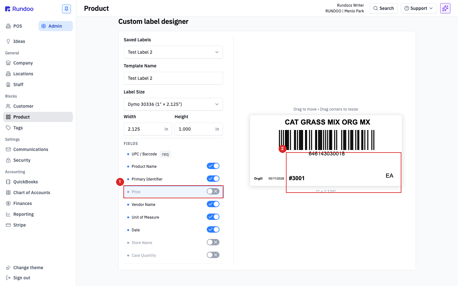Expand the Support menu chevron
The width and height of the screenshot is (458, 286).
point(431,8)
